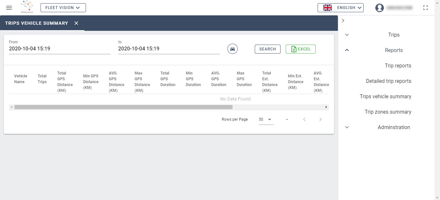This screenshot has height=200, width=440.
Task: Click the horizontal table scrollbar thumb
Action: 123,107
